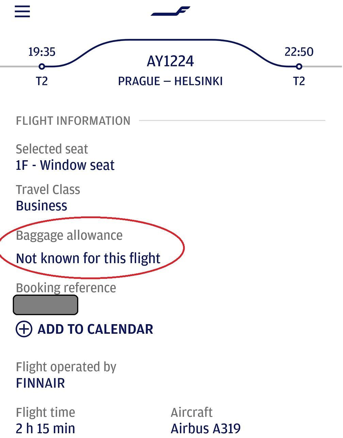
Task: Tap the Baggage allowance label
Action: coord(69,236)
